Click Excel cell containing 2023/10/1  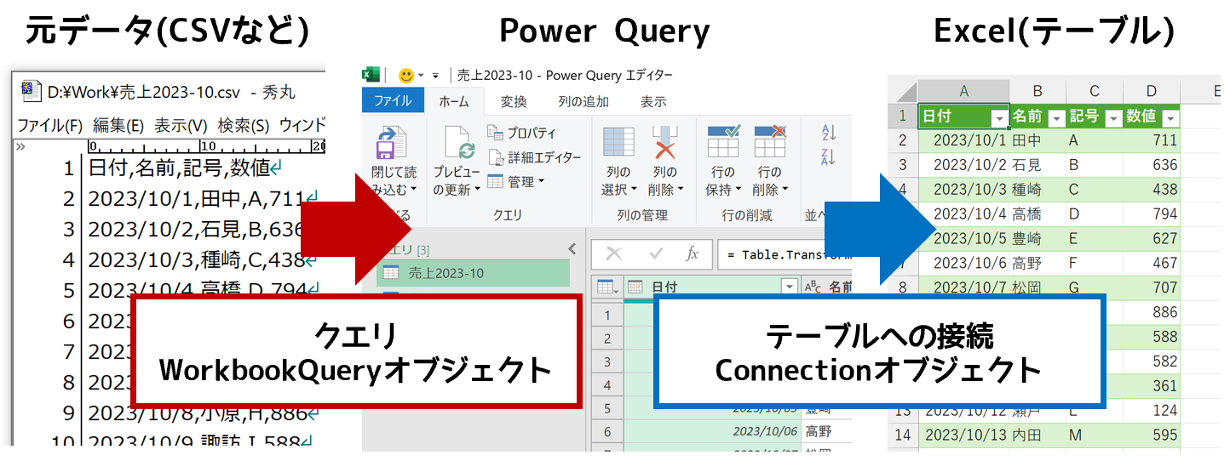[964, 140]
